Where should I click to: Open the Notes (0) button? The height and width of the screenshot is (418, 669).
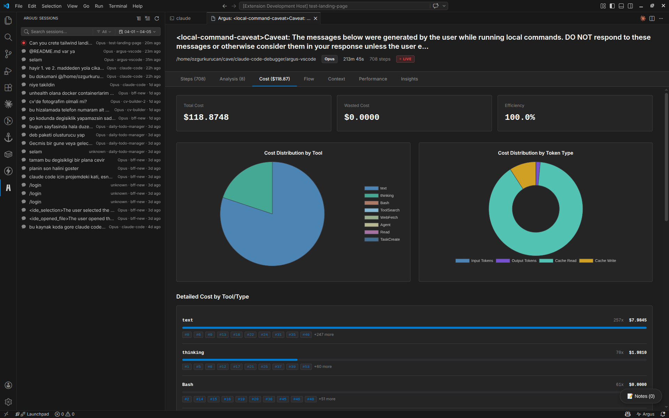tap(641, 396)
